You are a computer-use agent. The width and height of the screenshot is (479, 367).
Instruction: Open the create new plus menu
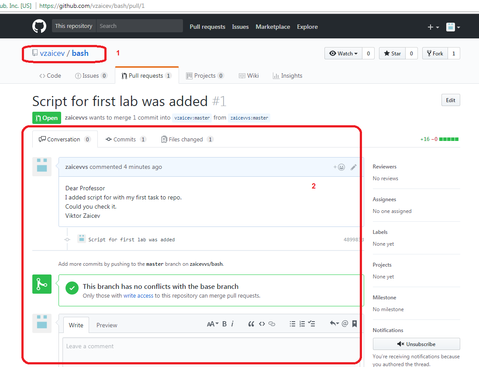point(433,27)
